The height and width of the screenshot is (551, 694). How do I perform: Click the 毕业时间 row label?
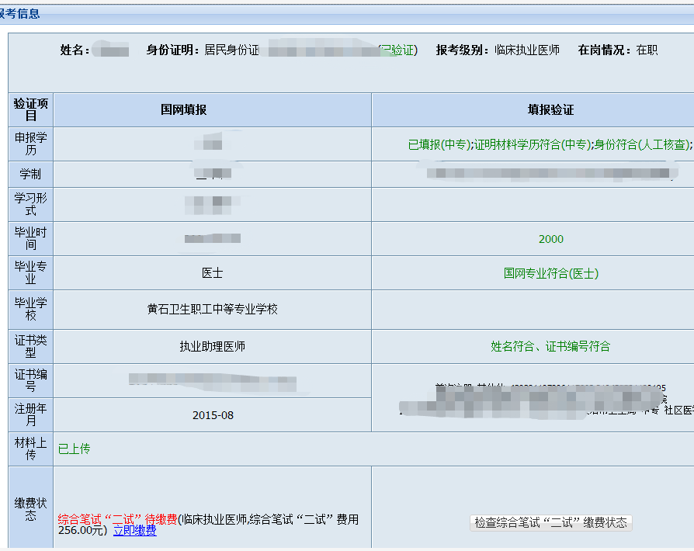coord(30,238)
